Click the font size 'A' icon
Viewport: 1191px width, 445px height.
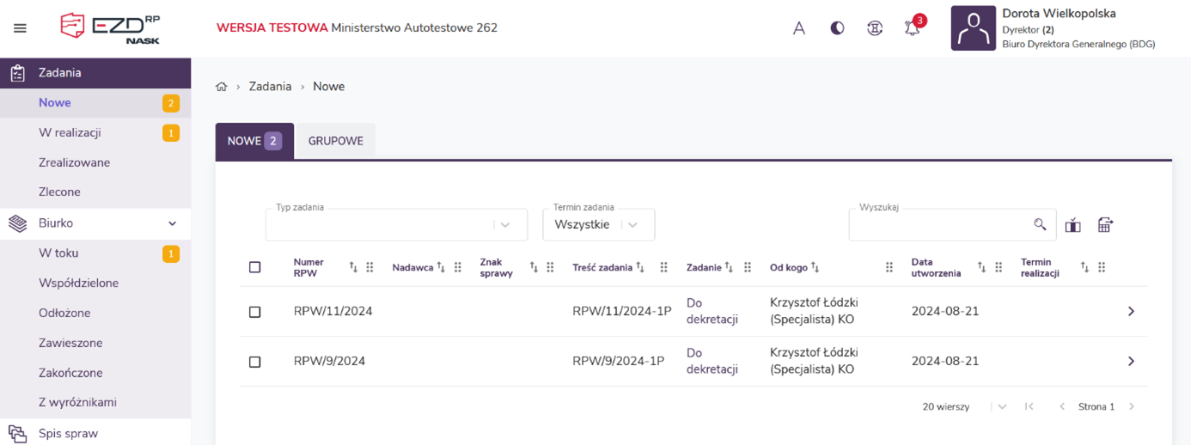tap(798, 28)
